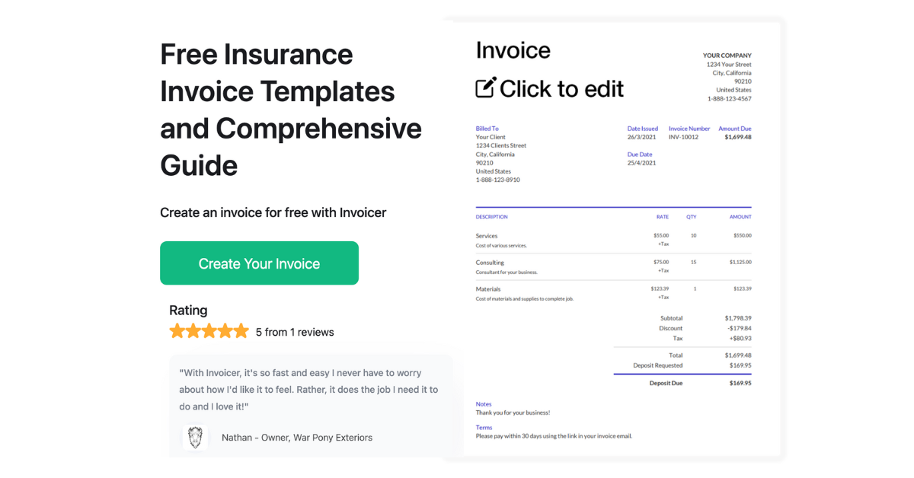Open the '5 from 1 reviews' link
Screen dimensions: 914x478
point(293,332)
